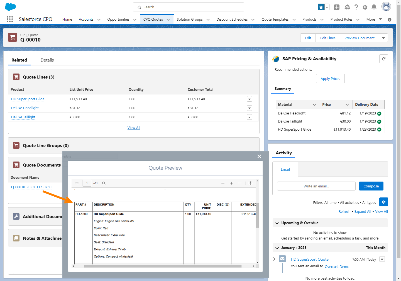Click the PDF viewer search magnifier icon
The width and height of the screenshot is (401, 281).
[x=104, y=183]
